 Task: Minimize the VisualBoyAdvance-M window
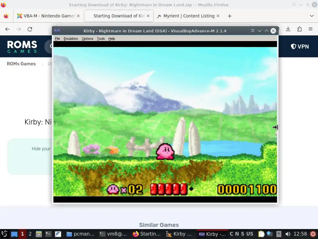pyautogui.click(x=260, y=31)
